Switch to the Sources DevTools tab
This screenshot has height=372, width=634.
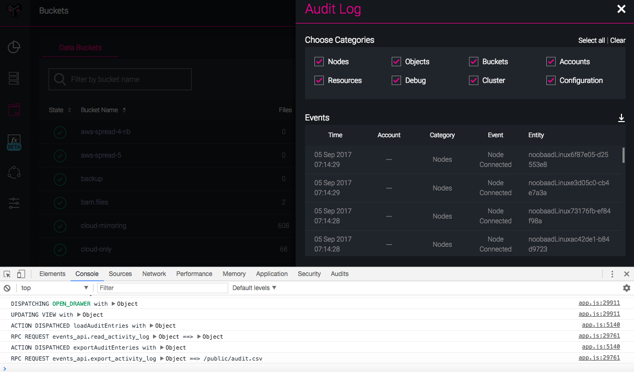click(x=120, y=274)
